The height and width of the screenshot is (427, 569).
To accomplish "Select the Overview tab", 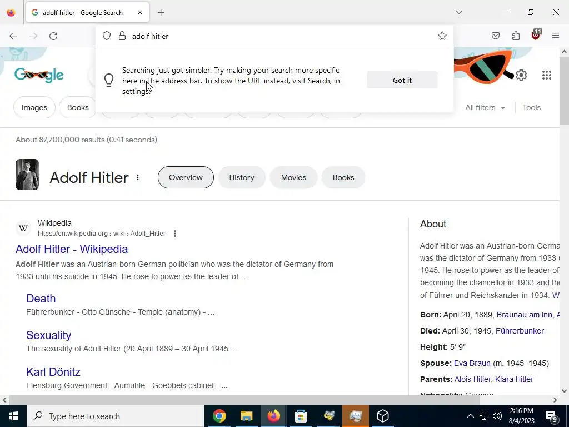I will pyautogui.click(x=186, y=177).
